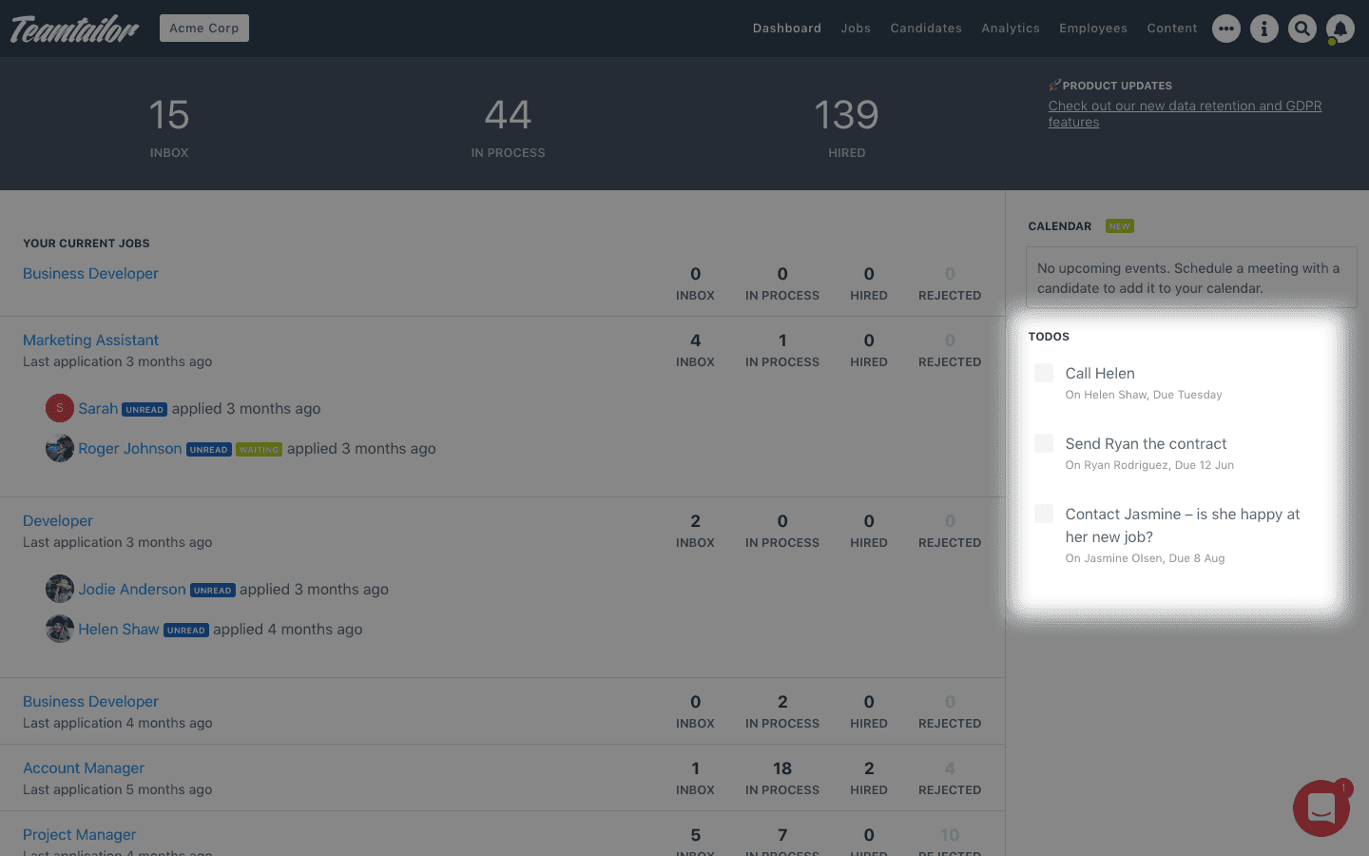Click the 15 Inbox counter
The width and height of the screenshot is (1369, 856).
point(169,126)
